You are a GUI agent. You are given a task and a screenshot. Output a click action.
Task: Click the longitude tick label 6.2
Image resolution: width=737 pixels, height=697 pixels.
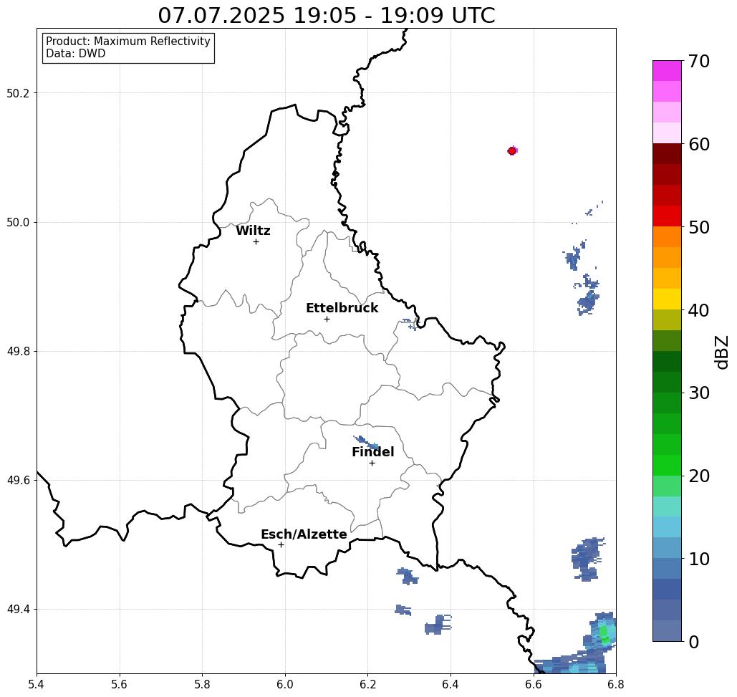pyautogui.click(x=367, y=685)
